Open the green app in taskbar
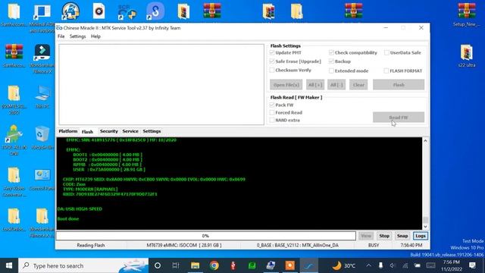Screen dimensions: 485x273 (252, 265)
